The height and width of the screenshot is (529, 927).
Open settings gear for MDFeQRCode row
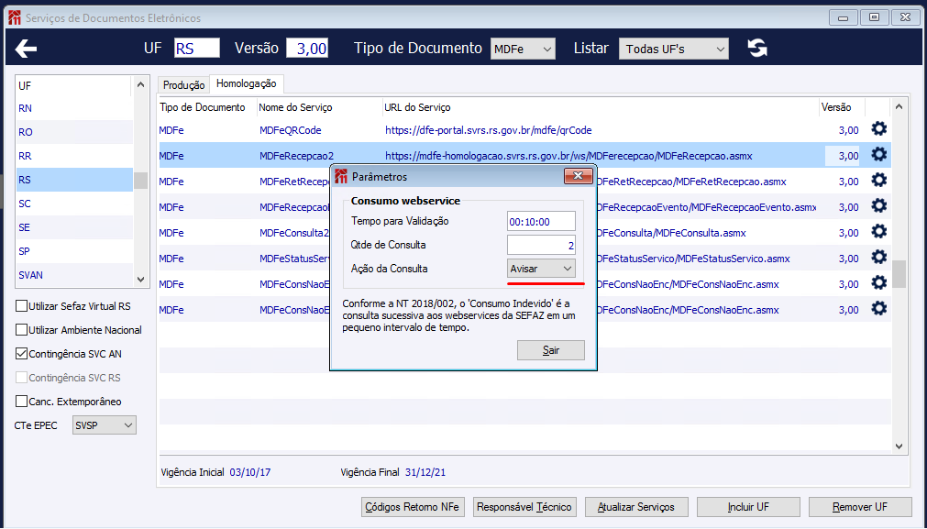(x=879, y=129)
